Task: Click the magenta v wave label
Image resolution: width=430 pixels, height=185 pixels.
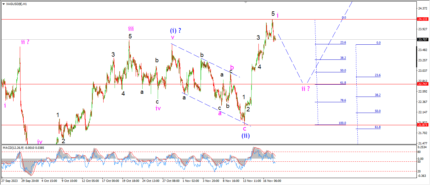Action: point(172,37)
